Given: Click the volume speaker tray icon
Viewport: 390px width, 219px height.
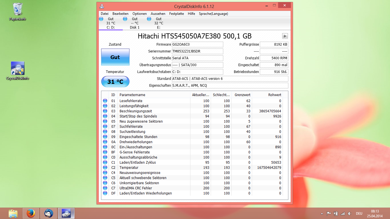Looking at the screenshot, I should [x=349, y=213].
